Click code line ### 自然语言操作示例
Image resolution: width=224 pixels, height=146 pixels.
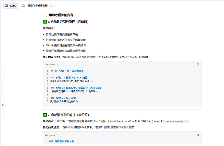pyautogui.click(x=62, y=141)
